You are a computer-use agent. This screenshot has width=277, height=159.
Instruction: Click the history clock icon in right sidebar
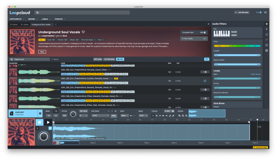tap(267, 35)
